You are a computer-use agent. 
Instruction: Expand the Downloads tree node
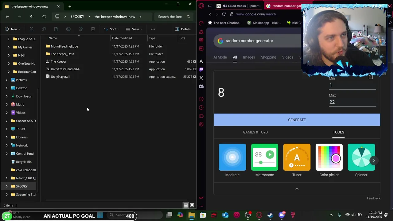tap(7, 96)
